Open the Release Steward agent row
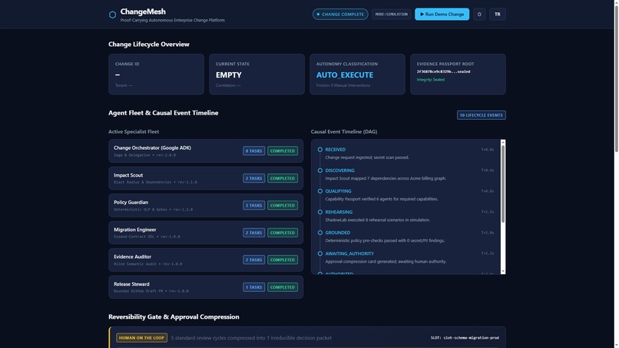Viewport: 619px width, 348px height. [206, 287]
